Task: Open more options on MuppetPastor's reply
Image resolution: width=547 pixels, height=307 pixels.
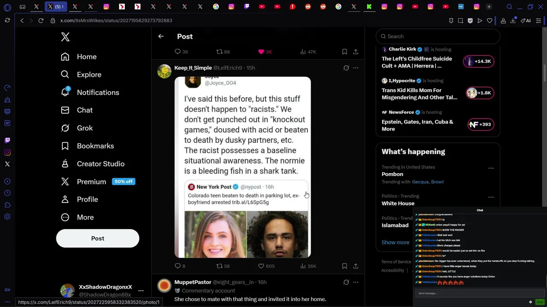Action: [356, 282]
